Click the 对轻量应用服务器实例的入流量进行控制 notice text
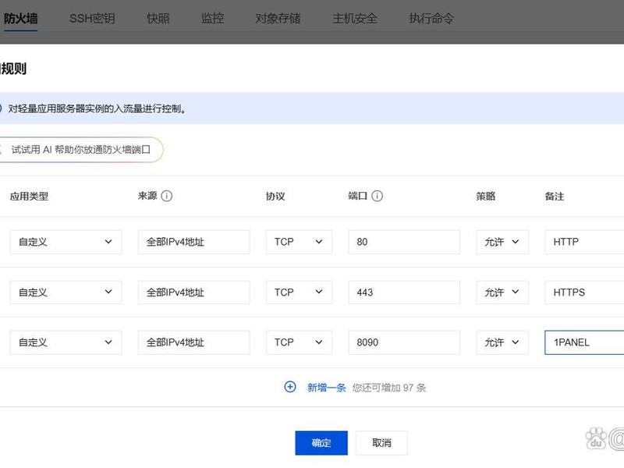Viewport: 624px width, 468px height. (x=97, y=108)
